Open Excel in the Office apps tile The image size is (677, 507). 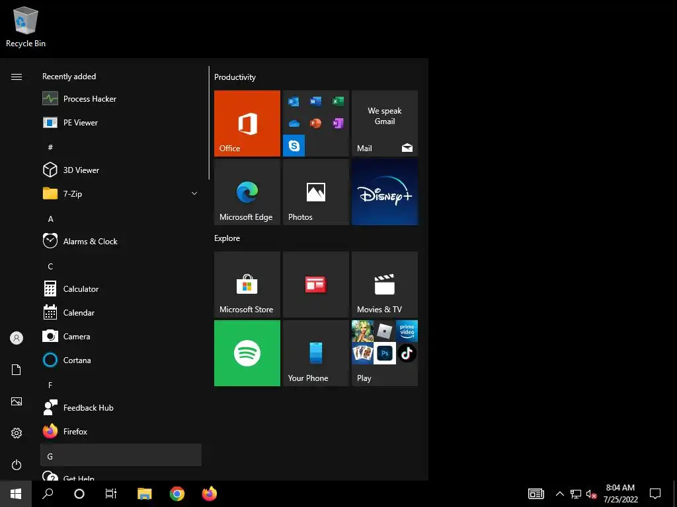click(338, 102)
